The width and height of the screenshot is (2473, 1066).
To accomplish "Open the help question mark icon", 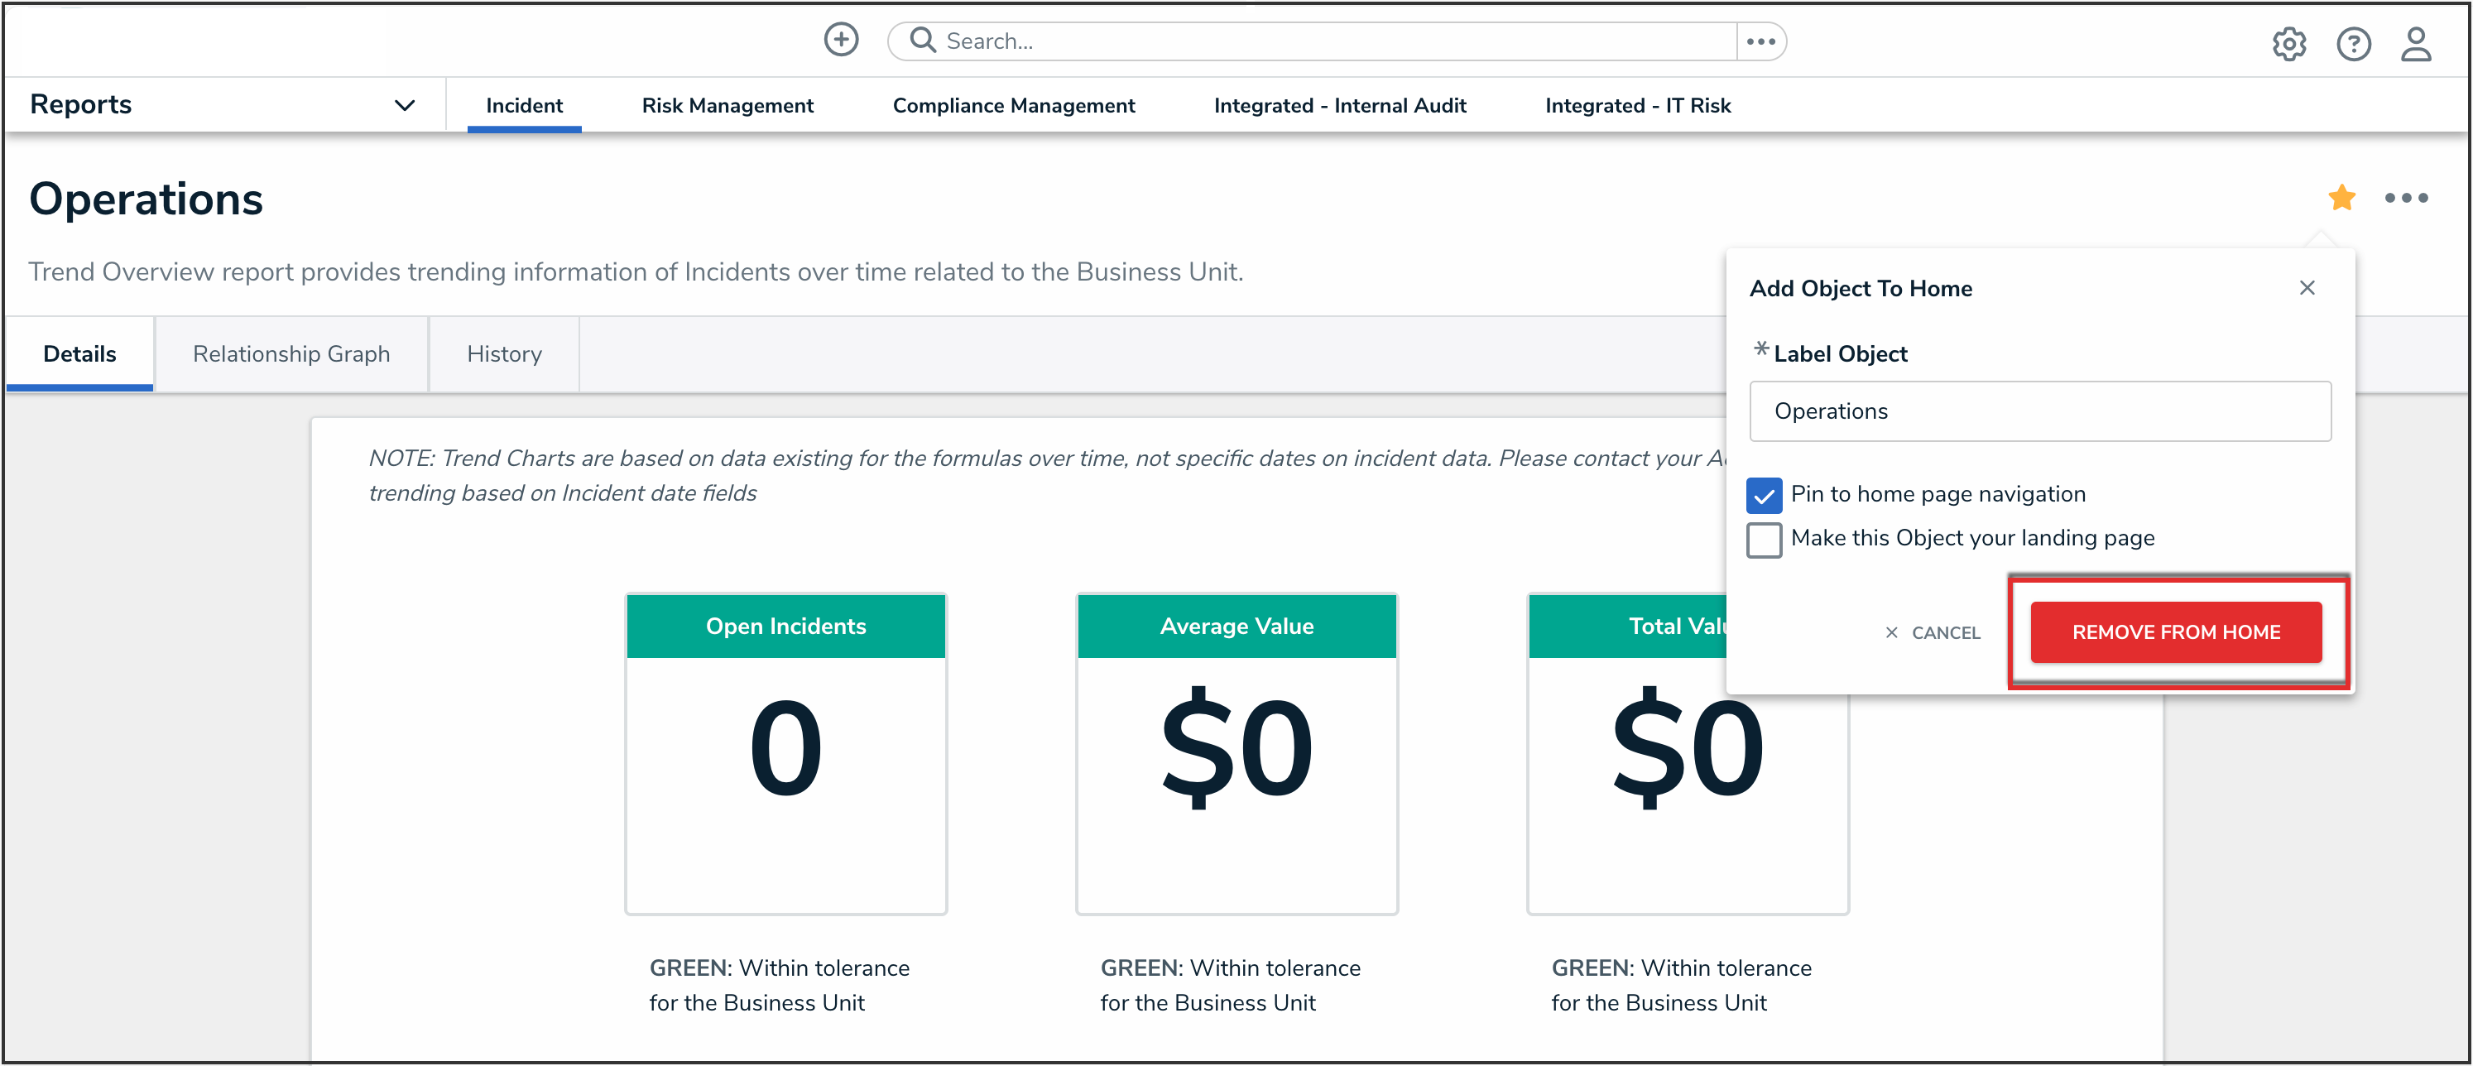I will [2352, 44].
